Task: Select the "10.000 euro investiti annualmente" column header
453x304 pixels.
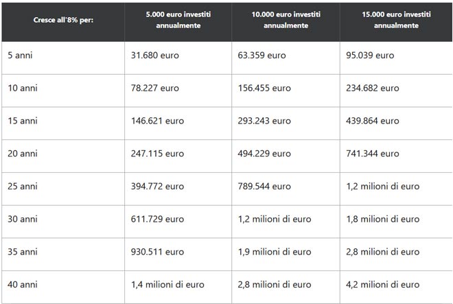Action: pos(286,20)
